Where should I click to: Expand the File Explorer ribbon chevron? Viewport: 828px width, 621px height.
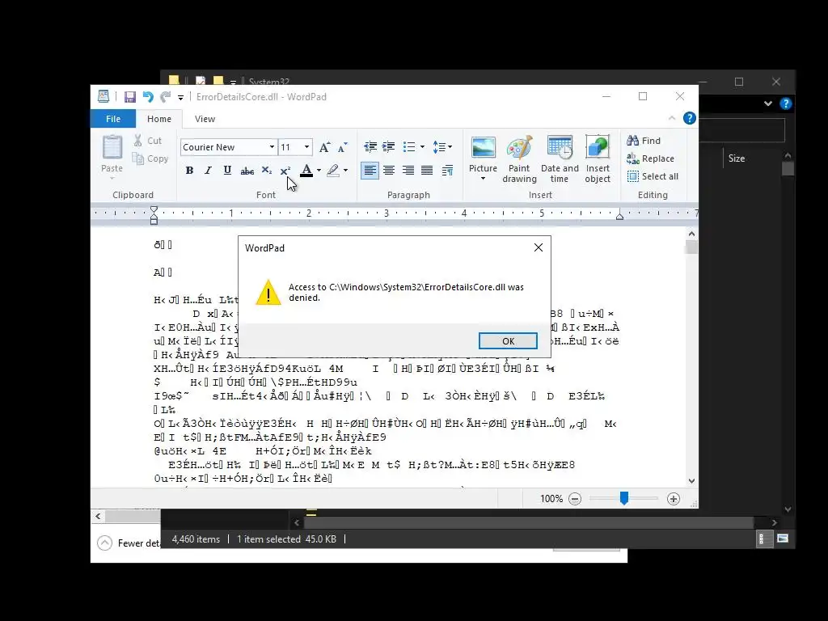click(768, 103)
